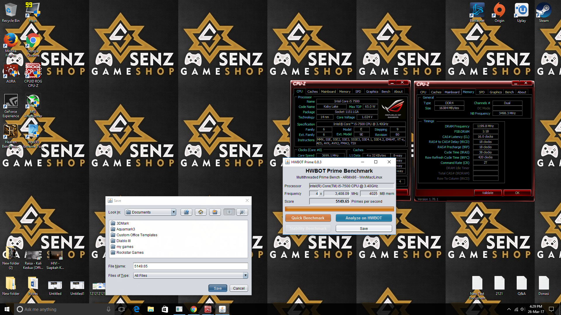This screenshot has width=561, height=315.
Task: Open File Explorer from the taskbar
Action: [x=150, y=309]
